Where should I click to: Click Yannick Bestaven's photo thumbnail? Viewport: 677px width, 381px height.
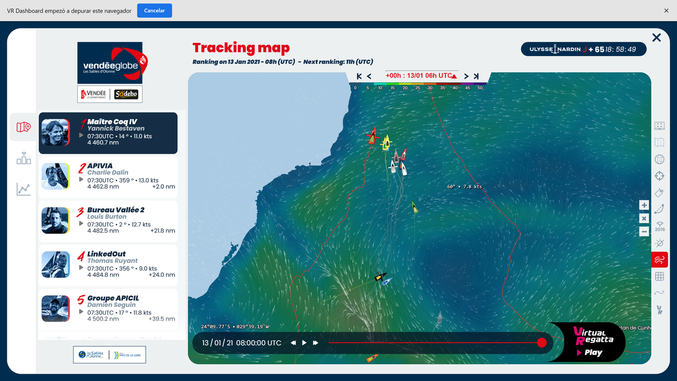pyautogui.click(x=56, y=132)
